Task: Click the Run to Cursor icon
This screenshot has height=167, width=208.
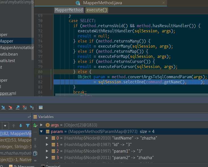Action: pos(32,107)
